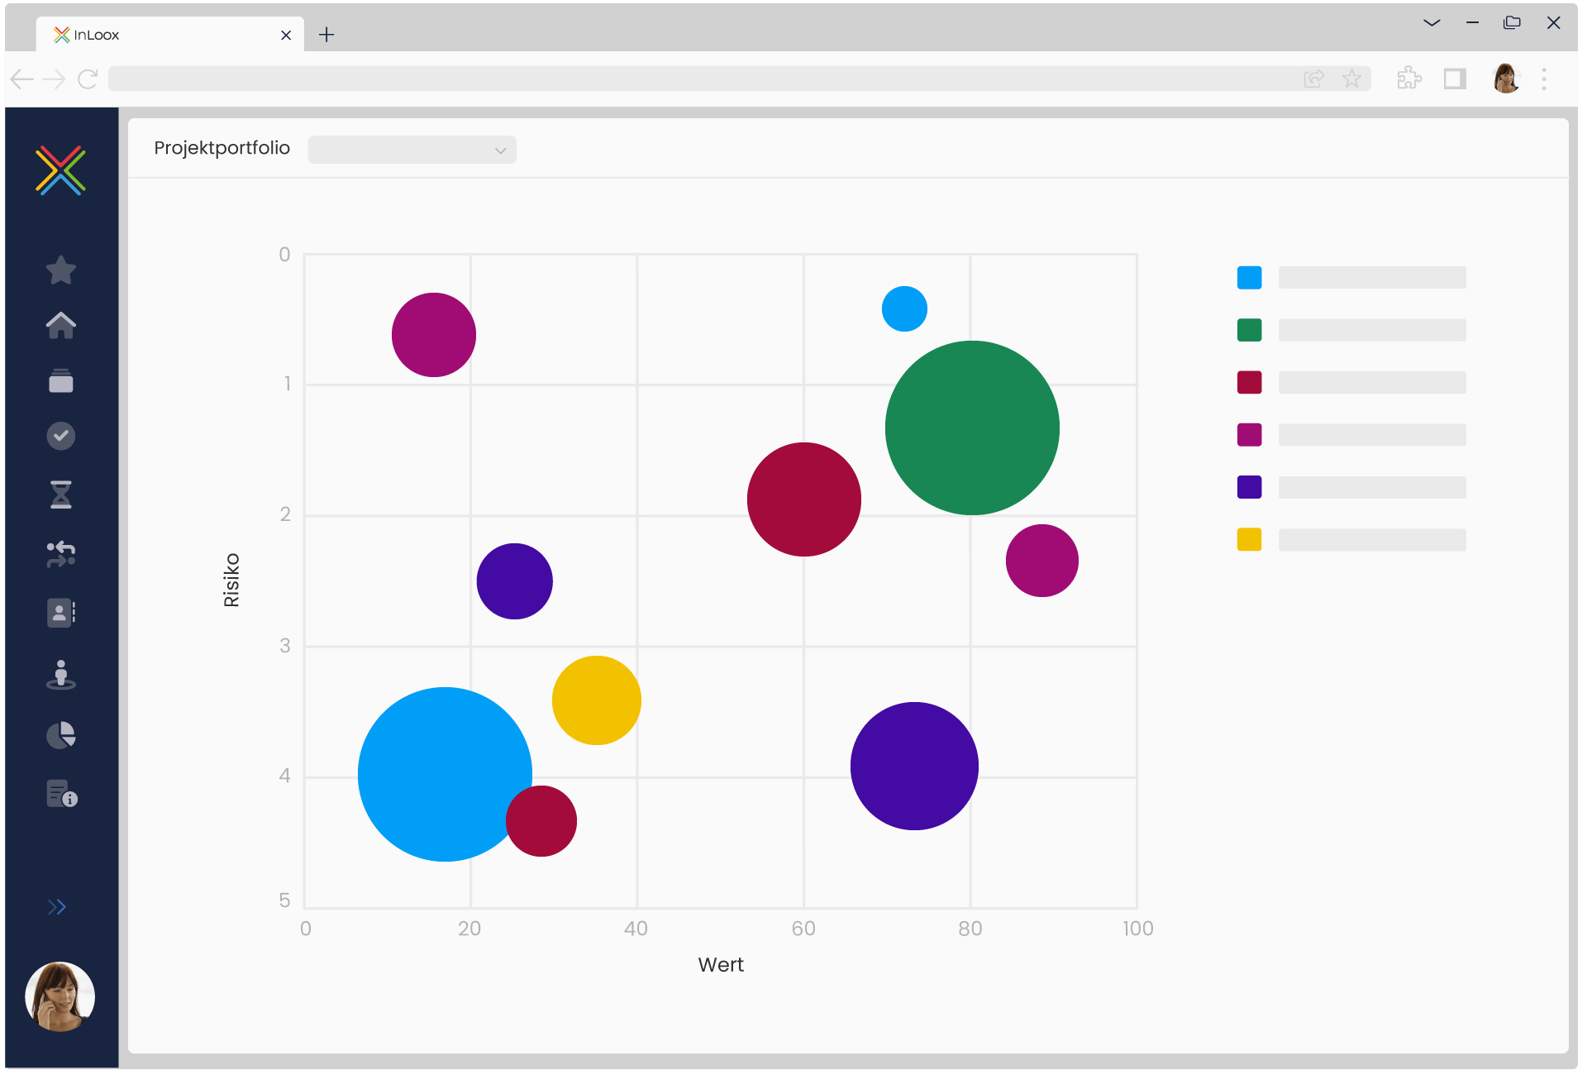Click the InLoox browser tab
Viewport: 1587px width, 1075px height.
(169, 35)
